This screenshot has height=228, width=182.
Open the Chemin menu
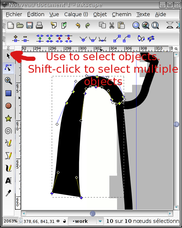click(121, 14)
